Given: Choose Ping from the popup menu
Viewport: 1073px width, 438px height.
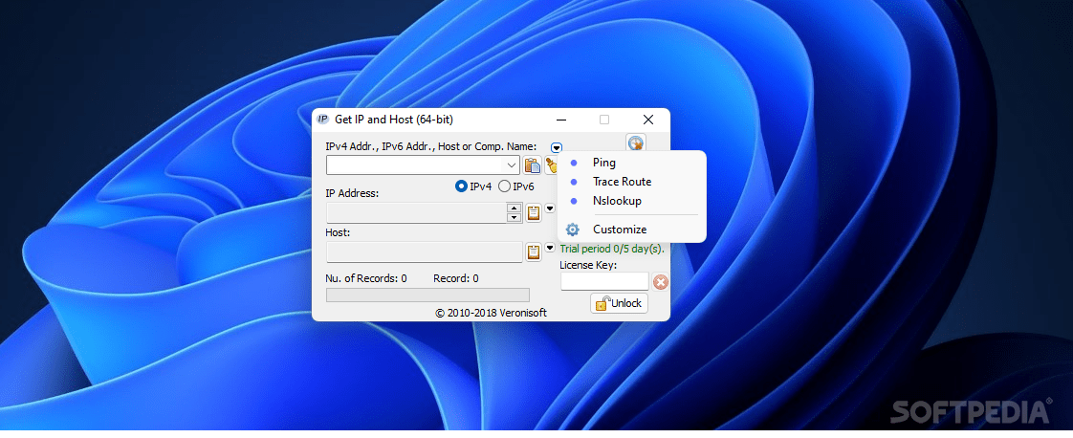Looking at the screenshot, I should click(631, 163).
